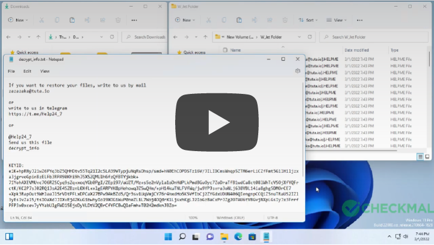Viewport: 434px width, 245px height.
Task: Click the https://t.me/Help24_7 text line
Action: pyautogui.click(x=36, y=114)
